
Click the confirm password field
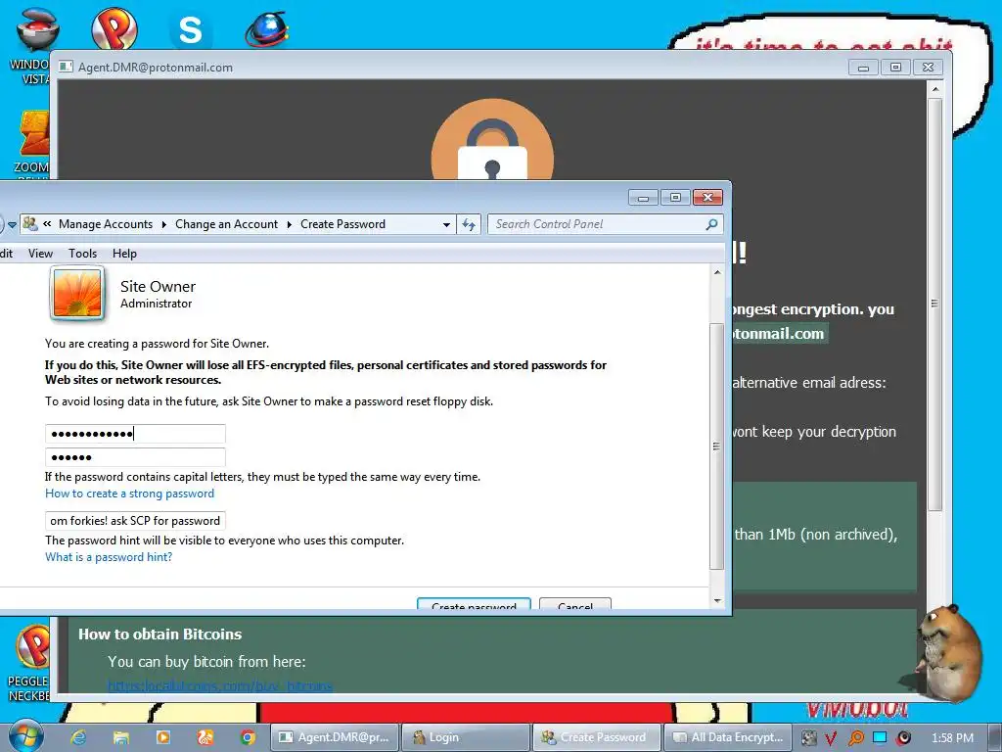135,457
